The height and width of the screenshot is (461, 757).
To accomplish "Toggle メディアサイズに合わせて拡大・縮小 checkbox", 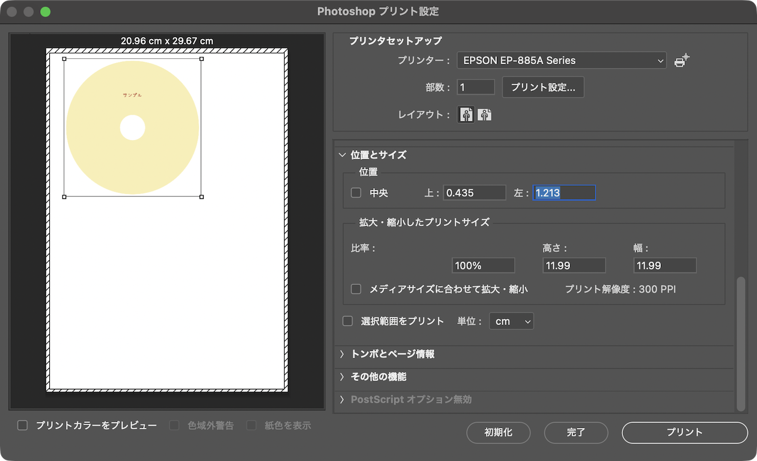I will [356, 289].
